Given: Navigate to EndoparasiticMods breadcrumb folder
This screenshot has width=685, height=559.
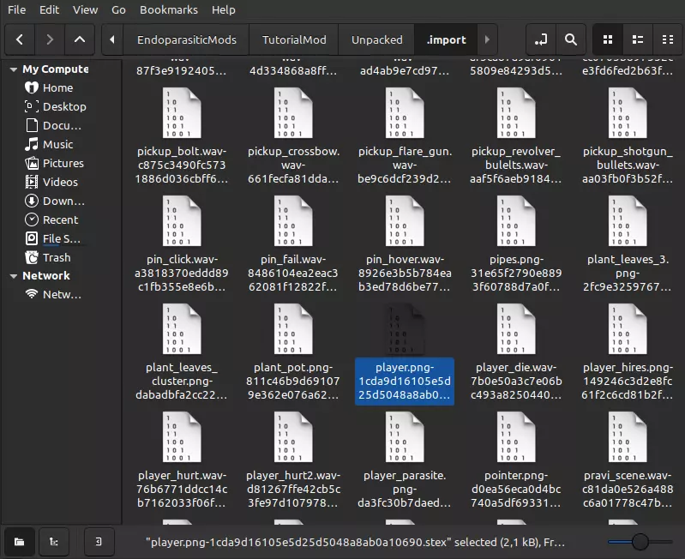Looking at the screenshot, I should pos(186,39).
